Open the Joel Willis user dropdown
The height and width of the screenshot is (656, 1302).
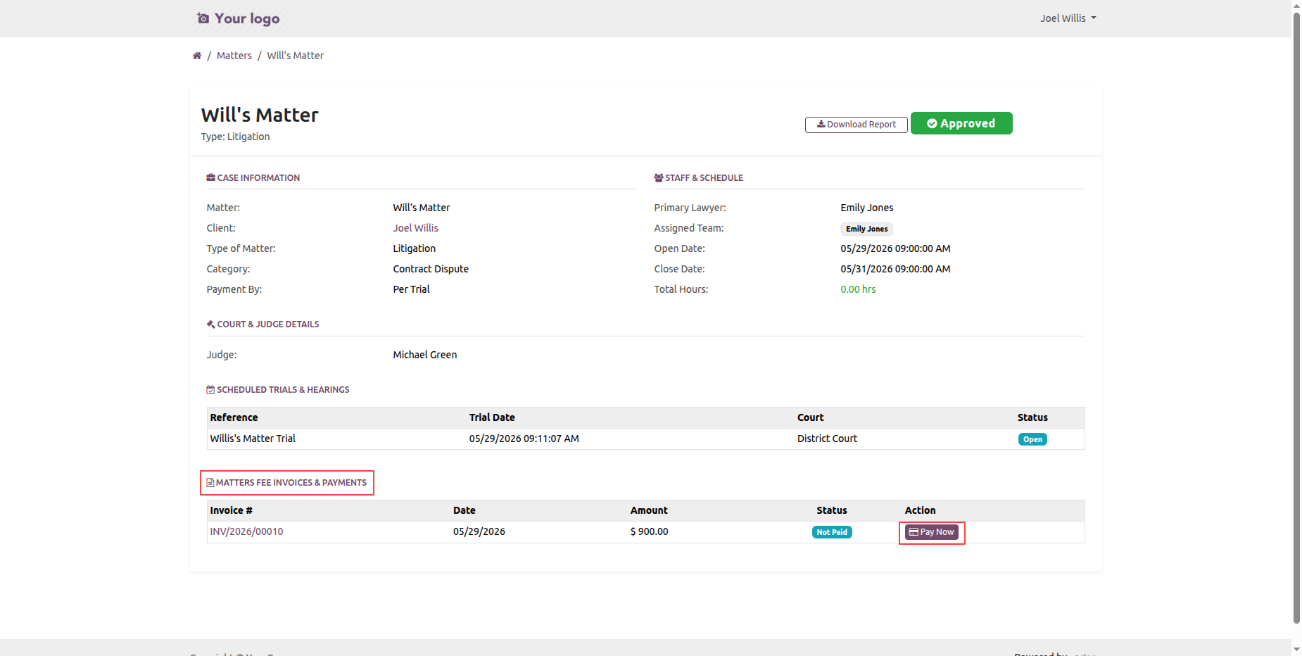(1068, 18)
